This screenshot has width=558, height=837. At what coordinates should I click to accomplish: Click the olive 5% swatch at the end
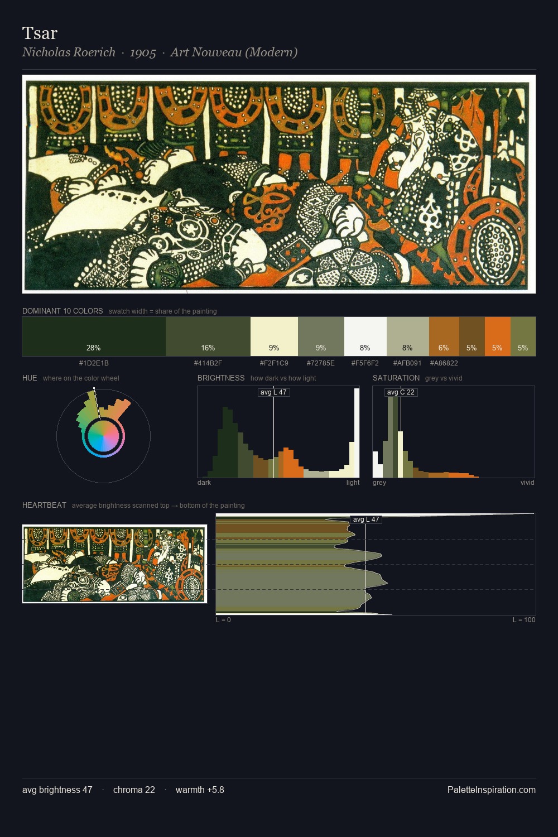pos(523,336)
